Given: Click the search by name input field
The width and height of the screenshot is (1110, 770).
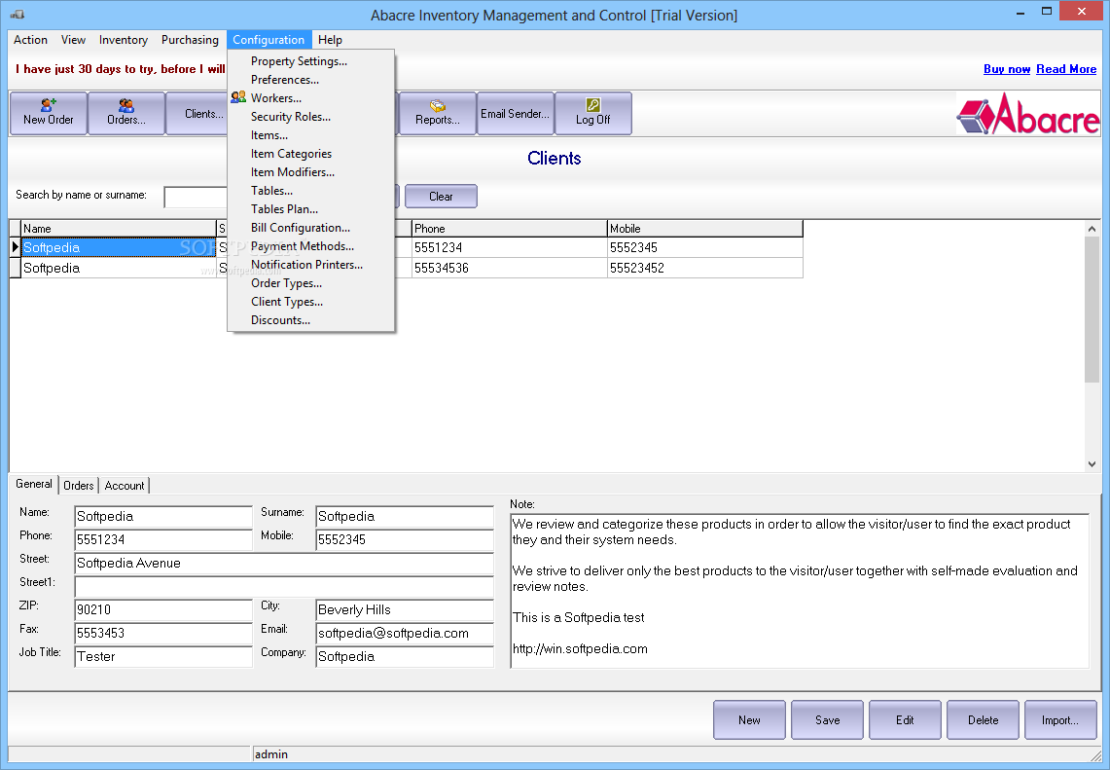Looking at the screenshot, I should point(196,197).
